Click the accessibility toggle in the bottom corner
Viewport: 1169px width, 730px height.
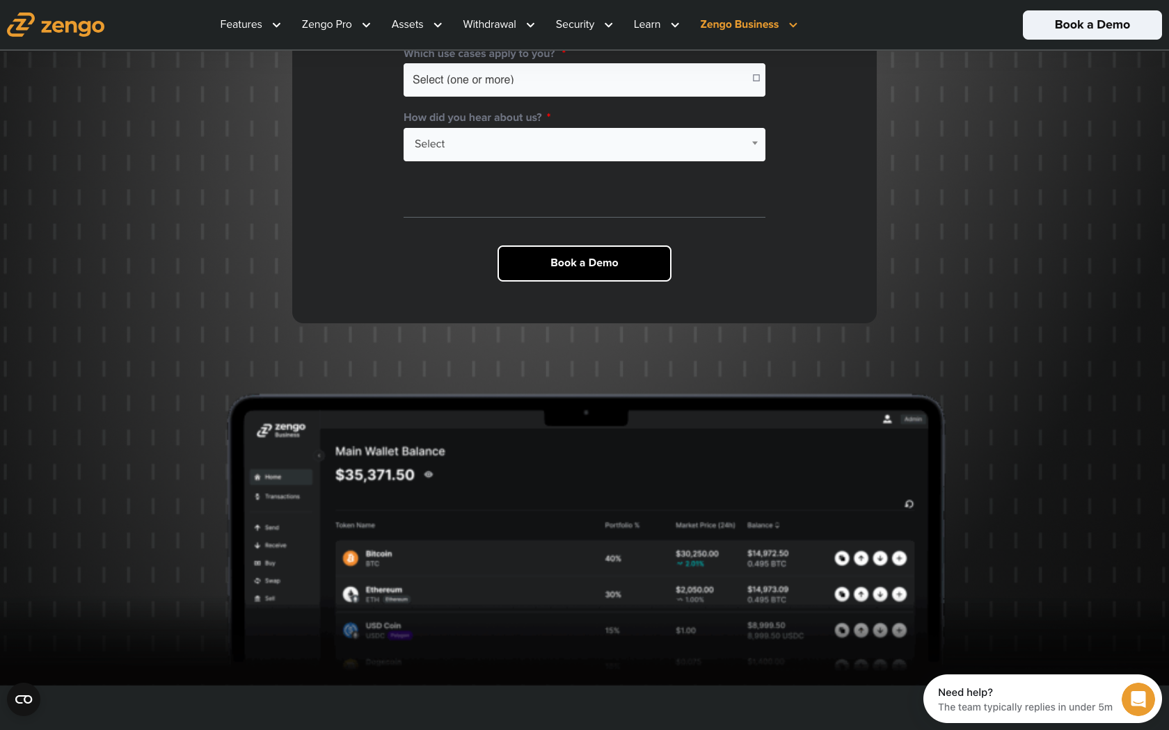(x=24, y=699)
